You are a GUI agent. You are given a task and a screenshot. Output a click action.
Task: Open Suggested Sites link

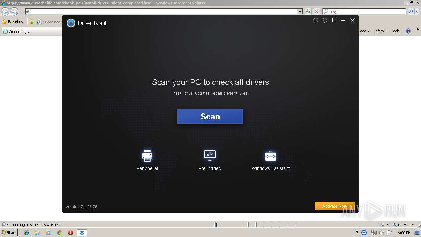point(49,22)
